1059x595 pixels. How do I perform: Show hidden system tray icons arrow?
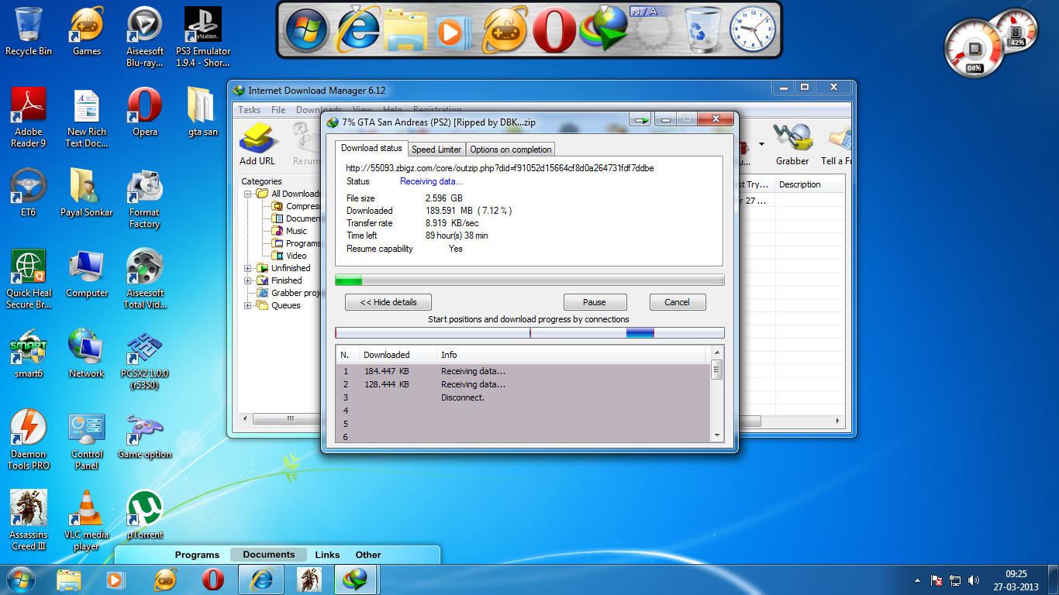918,580
